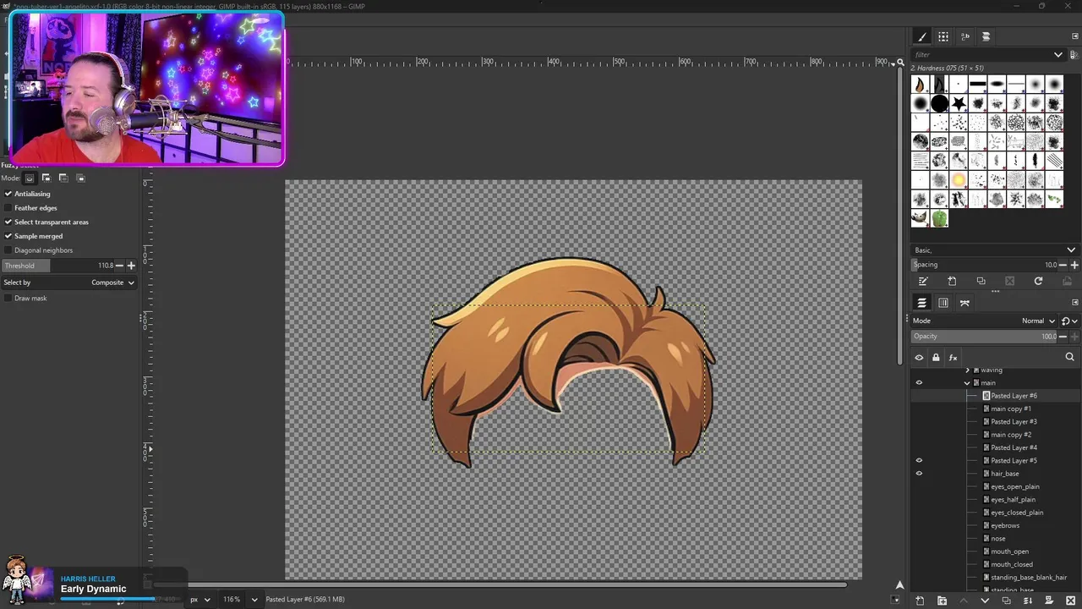Expand the waving layer group
The width and height of the screenshot is (1082, 609).
click(968, 370)
